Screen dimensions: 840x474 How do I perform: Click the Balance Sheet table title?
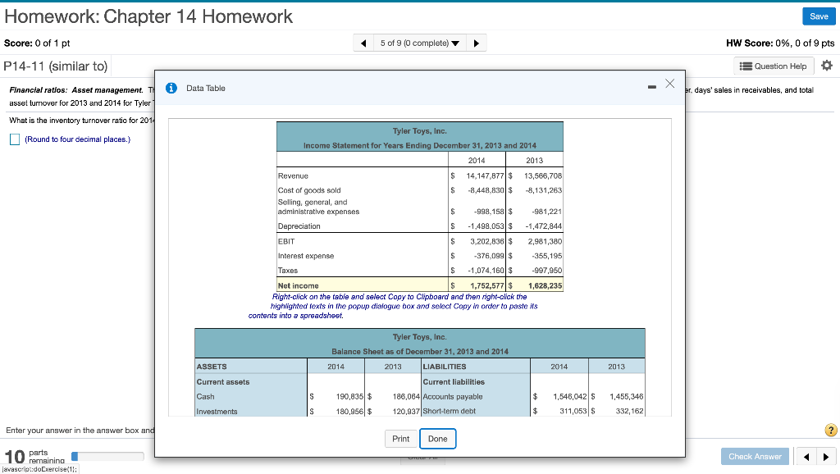click(x=419, y=352)
